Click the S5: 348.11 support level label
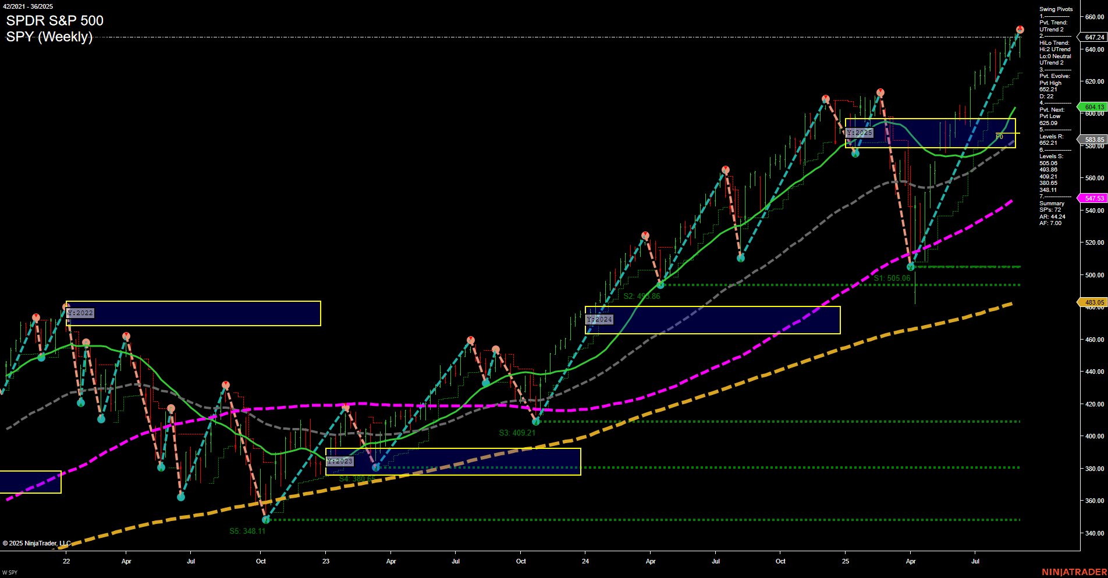Screen dimensions: 1108x578 pos(247,531)
